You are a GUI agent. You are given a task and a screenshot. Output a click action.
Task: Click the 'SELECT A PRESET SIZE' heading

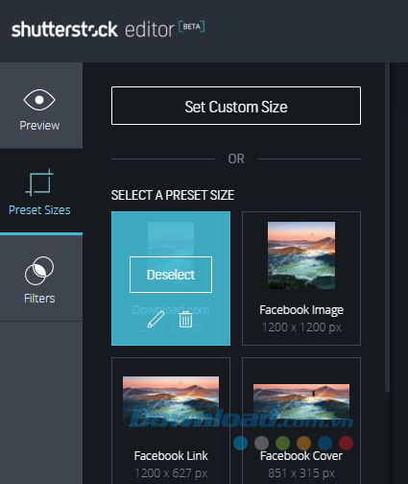[173, 195]
